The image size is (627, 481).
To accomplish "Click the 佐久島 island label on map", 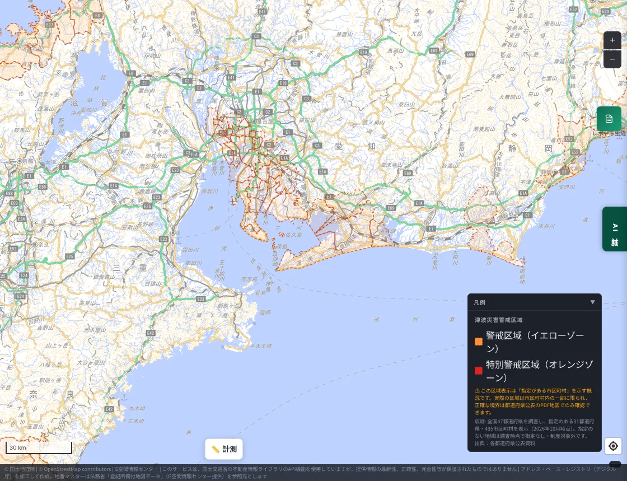I will (293, 235).
